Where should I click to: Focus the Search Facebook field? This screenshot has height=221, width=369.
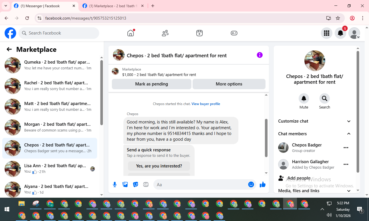[x=59, y=33]
